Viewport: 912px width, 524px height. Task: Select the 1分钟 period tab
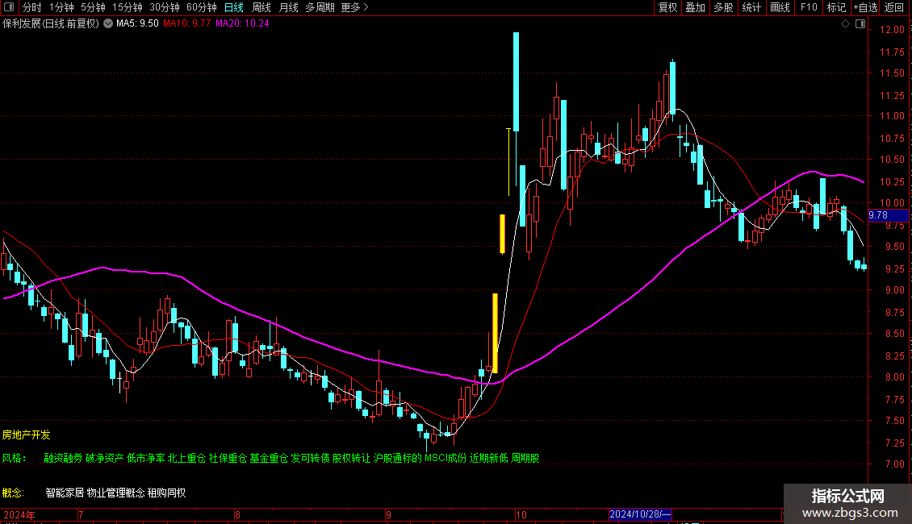(x=61, y=7)
